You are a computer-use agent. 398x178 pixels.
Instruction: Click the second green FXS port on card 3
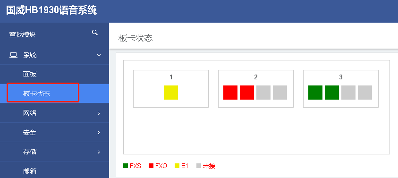coord(332,93)
